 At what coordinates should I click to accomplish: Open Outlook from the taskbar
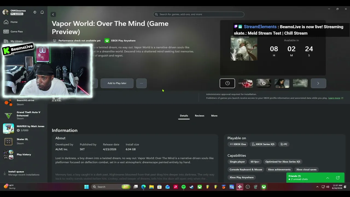coord(167,187)
